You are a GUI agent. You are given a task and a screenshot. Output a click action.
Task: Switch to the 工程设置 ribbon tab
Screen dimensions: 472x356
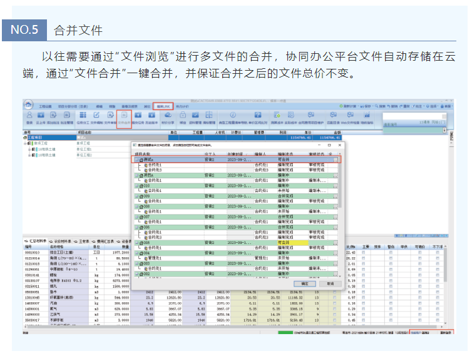45,106
